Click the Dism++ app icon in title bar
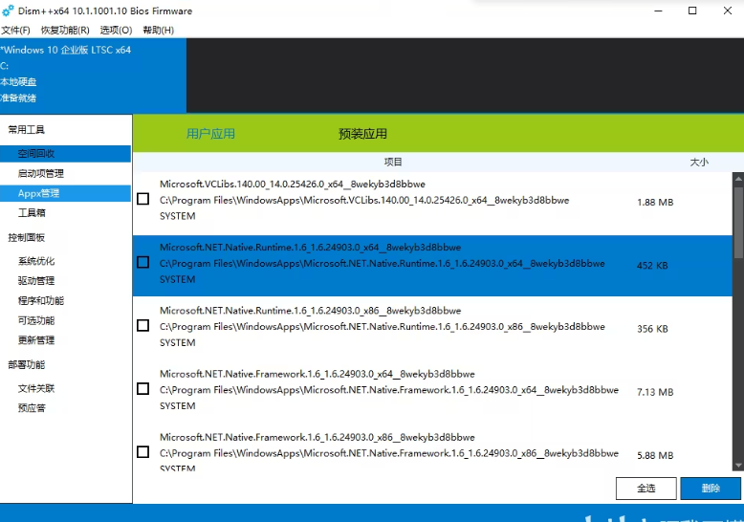744x522 pixels. 8,11
